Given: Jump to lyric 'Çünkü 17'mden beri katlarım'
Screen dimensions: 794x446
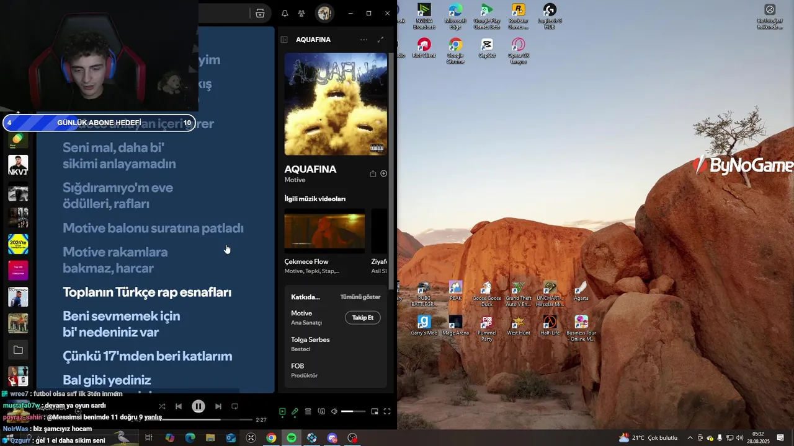Looking at the screenshot, I should pos(148,356).
